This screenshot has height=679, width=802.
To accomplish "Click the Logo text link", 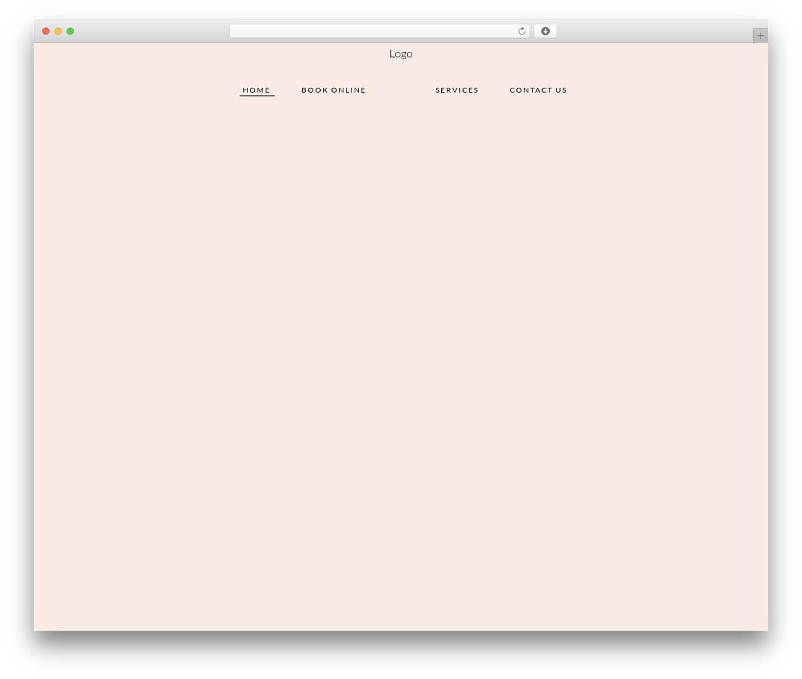I will [x=401, y=54].
